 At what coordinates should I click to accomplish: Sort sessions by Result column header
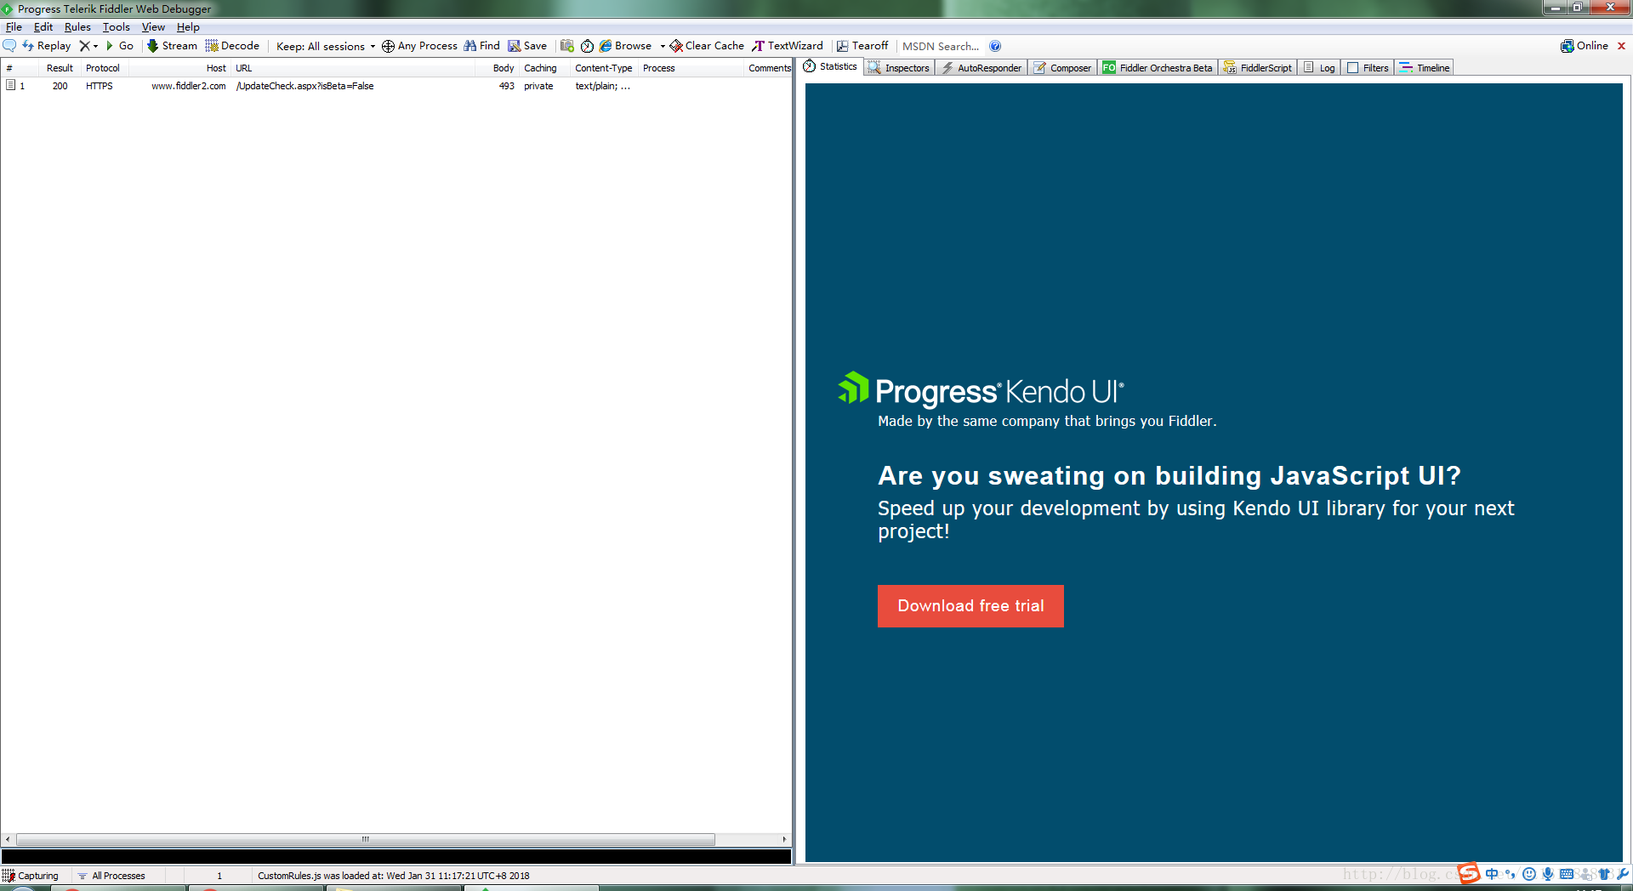pos(60,68)
